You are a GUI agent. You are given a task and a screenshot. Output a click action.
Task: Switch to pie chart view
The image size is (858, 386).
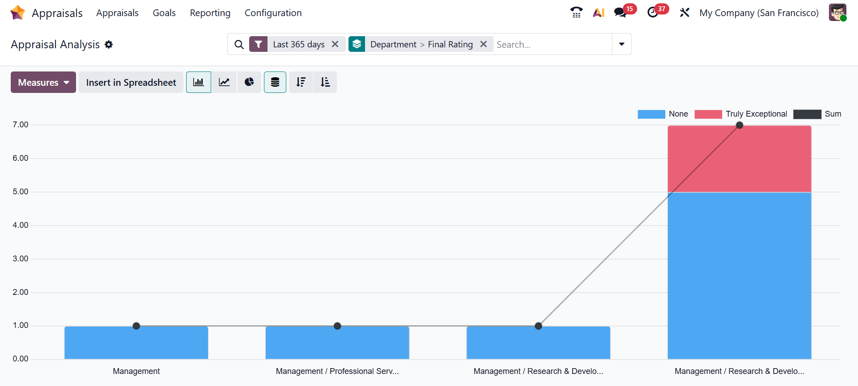[x=249, y=82]
